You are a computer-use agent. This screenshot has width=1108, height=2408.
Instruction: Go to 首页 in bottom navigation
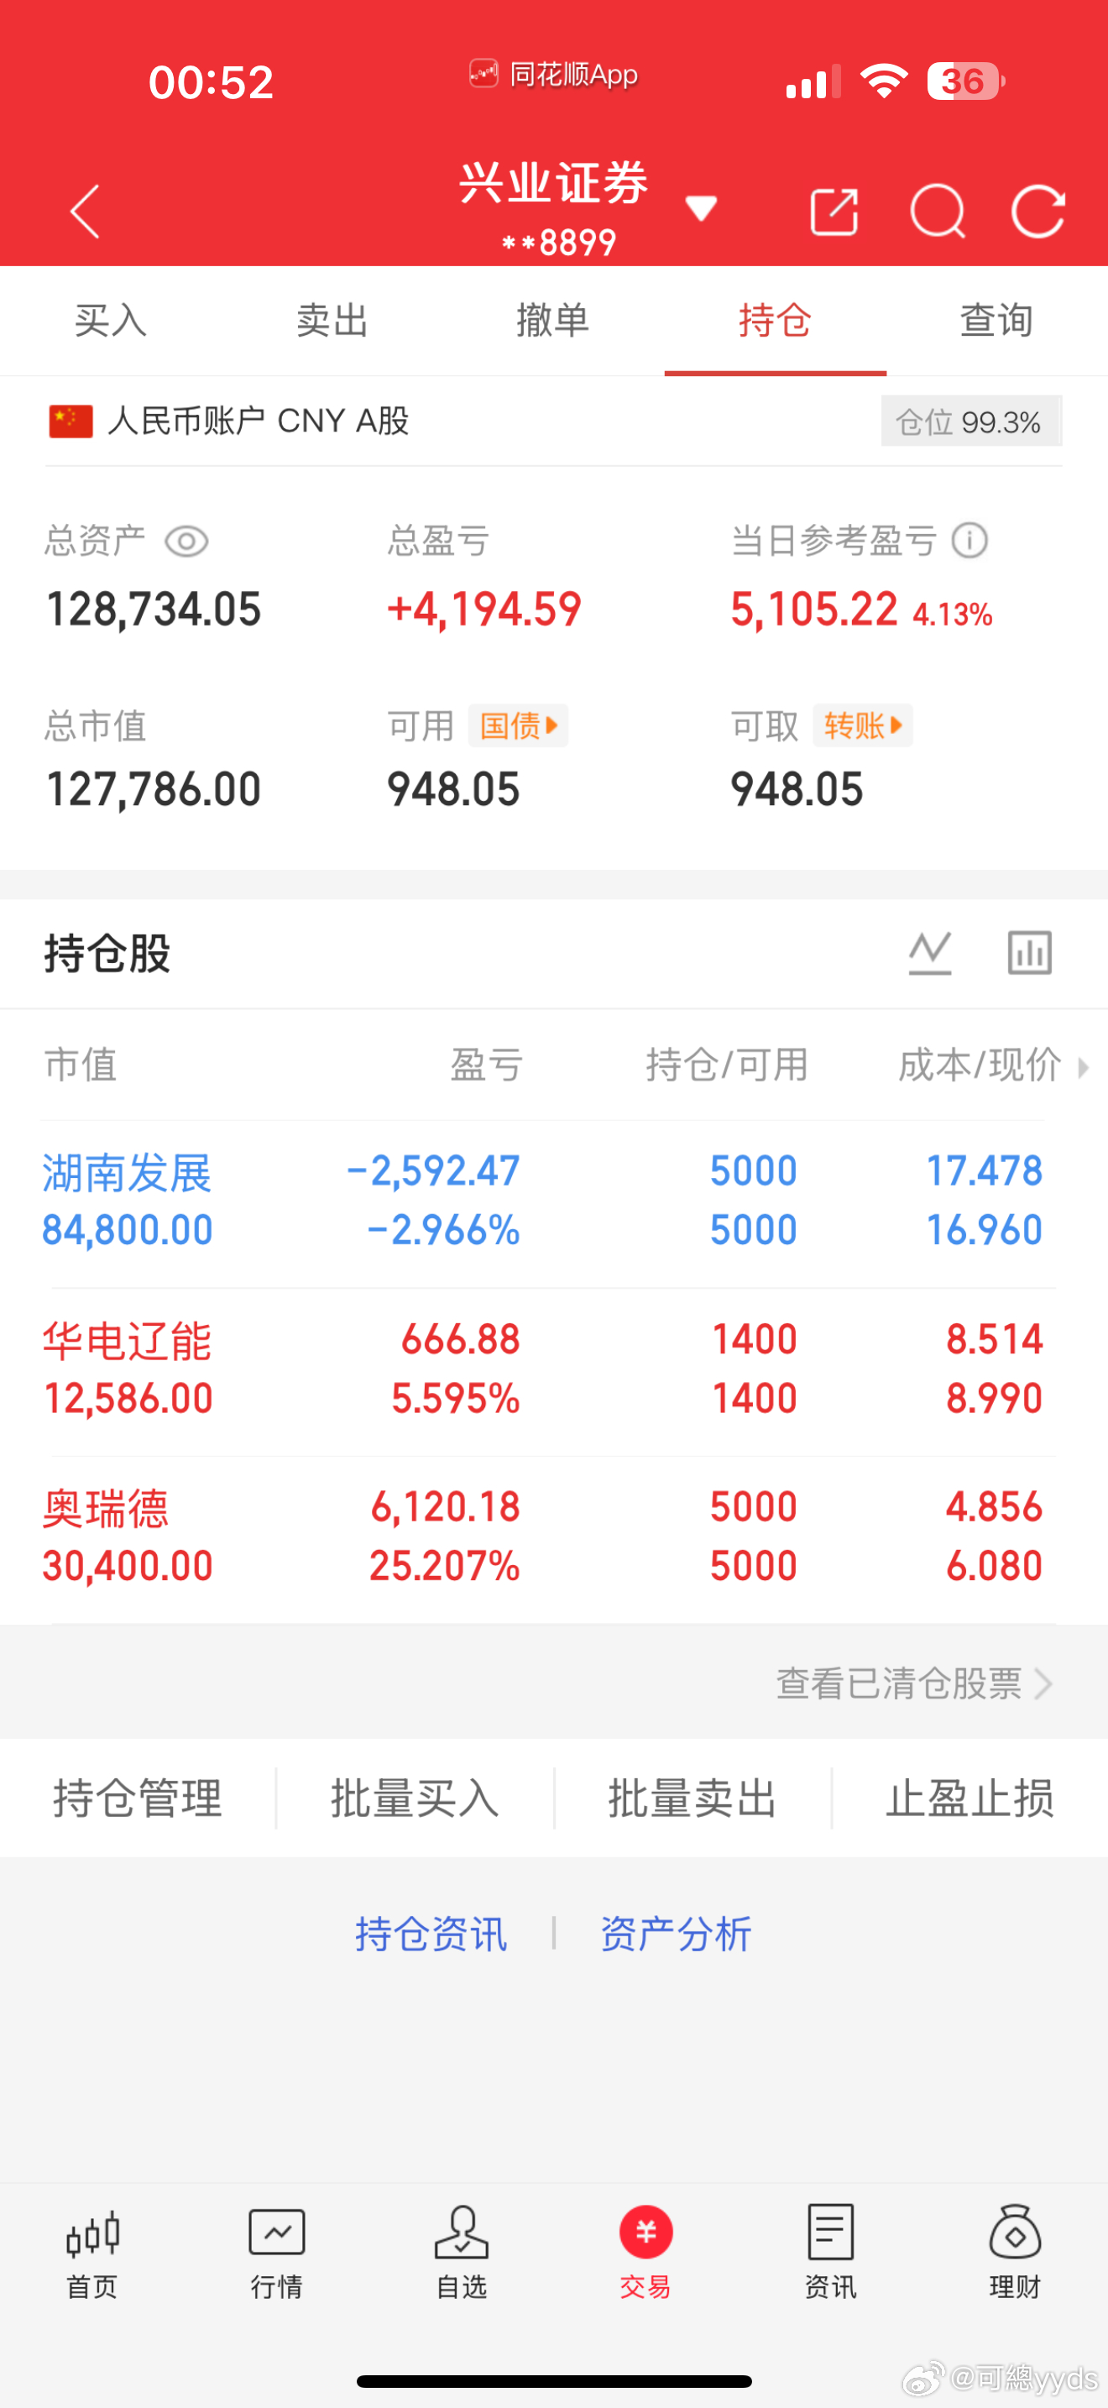(92, 2253)
